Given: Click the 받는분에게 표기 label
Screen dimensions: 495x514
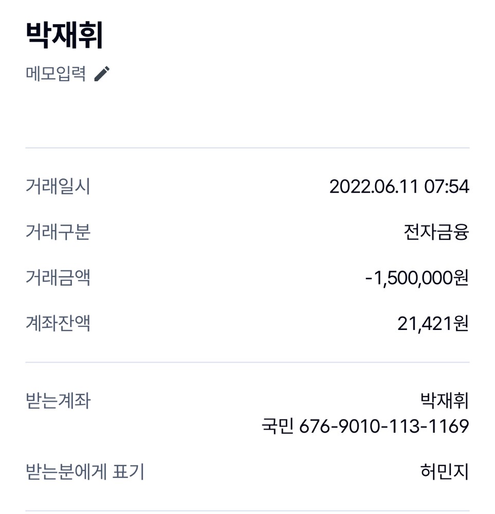Looking at the screenshot, I should [85, 471].
